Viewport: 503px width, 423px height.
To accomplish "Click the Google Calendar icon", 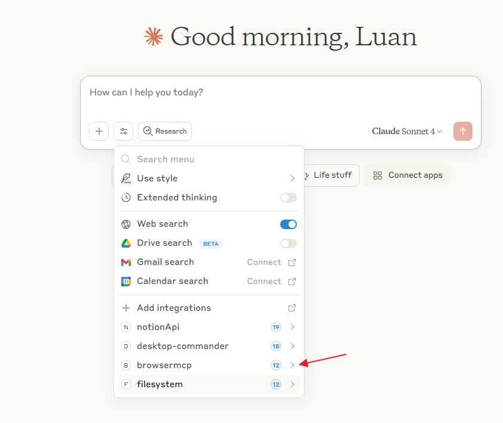I will [x=125, y=282].
